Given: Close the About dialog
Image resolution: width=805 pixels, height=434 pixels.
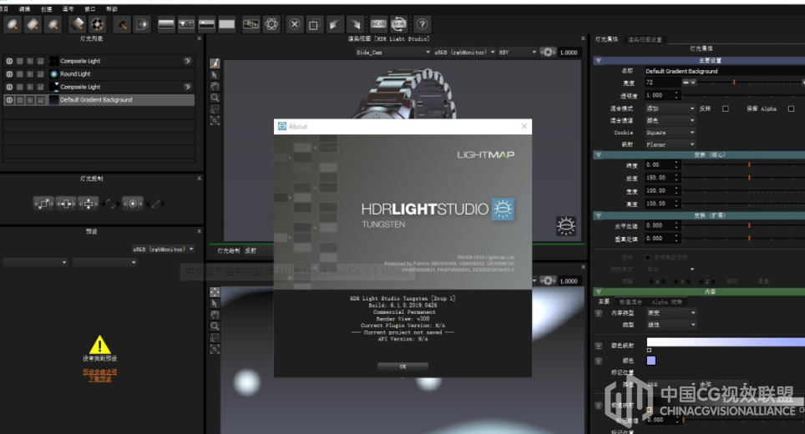Looking at the screenshot, I should pos(524,126).
